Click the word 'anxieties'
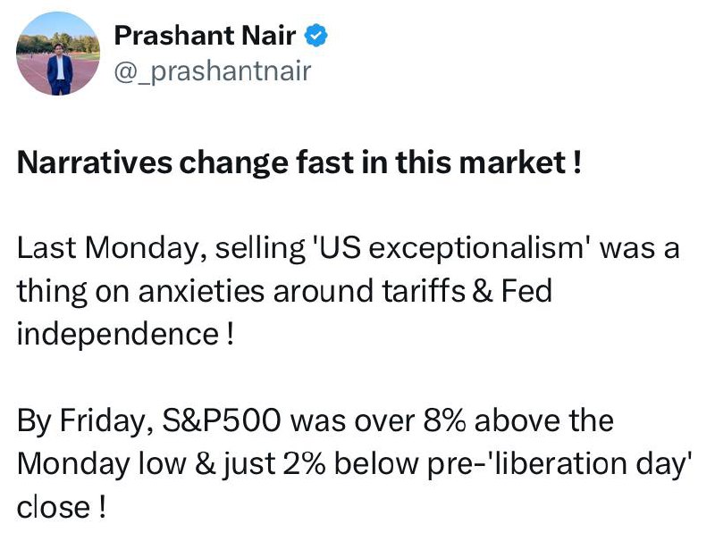Image resolution: width=715 pixels, height=557 pixels. click(x=201, y=291)
